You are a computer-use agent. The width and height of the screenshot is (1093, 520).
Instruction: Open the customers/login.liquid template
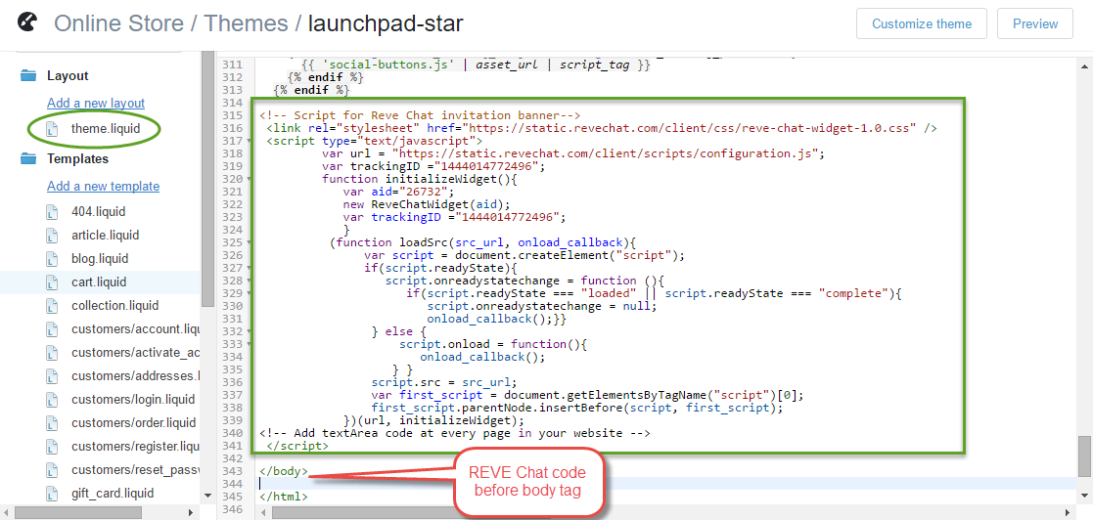133,400
